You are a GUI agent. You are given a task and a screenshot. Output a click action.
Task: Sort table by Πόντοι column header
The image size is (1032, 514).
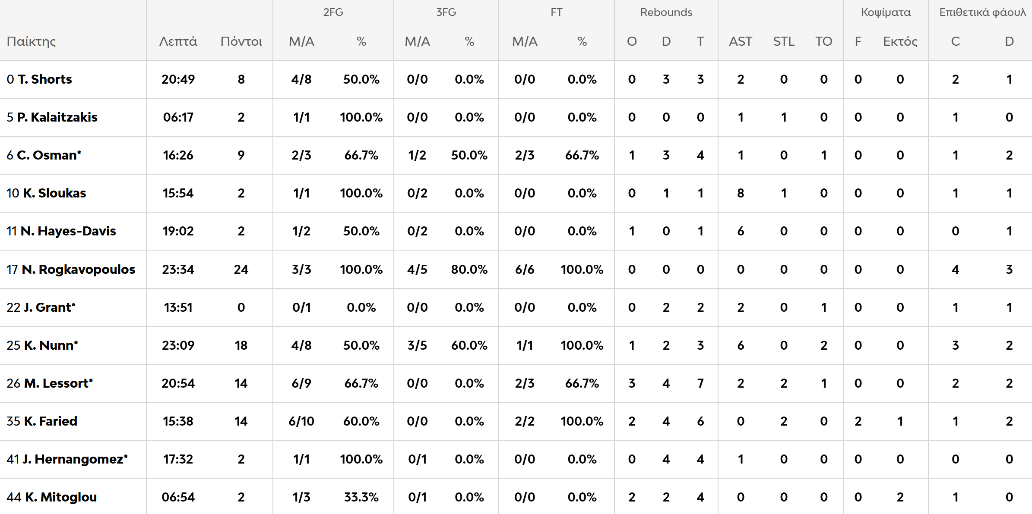point(241,41)
